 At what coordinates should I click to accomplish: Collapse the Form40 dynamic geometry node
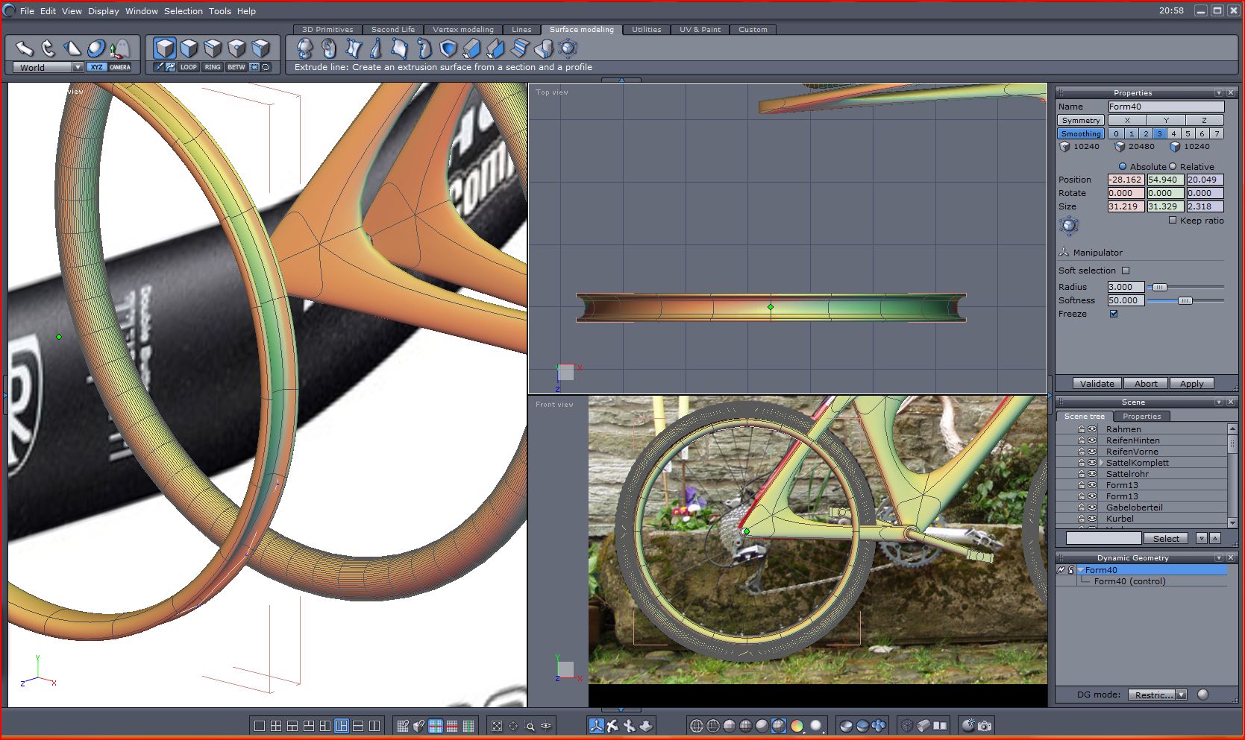point(1080,570)
